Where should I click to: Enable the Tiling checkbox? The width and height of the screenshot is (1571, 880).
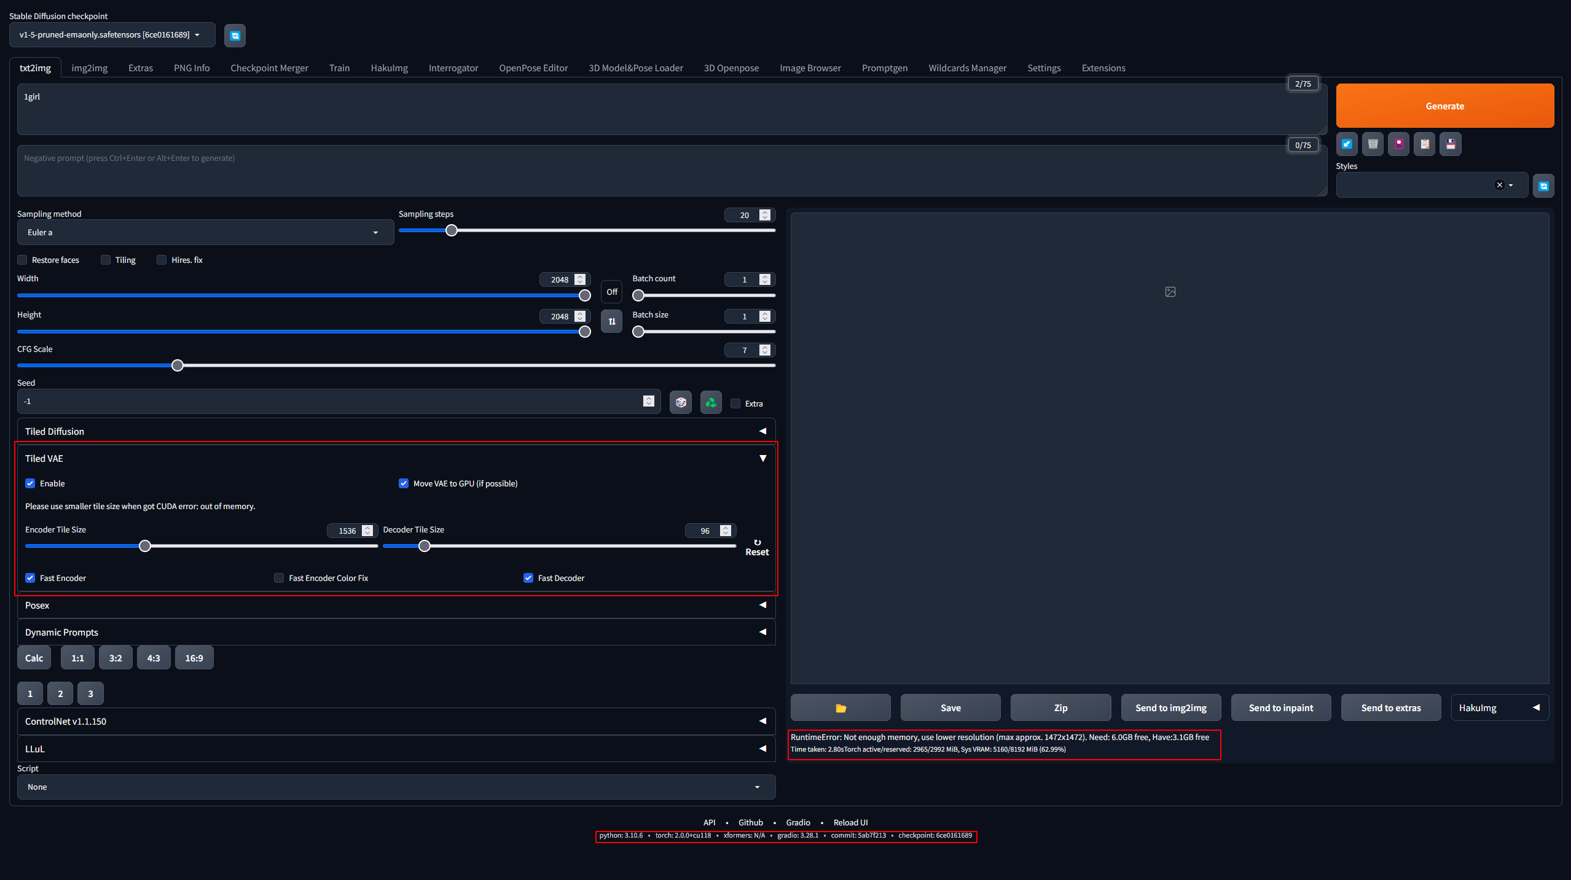point(106,260)
